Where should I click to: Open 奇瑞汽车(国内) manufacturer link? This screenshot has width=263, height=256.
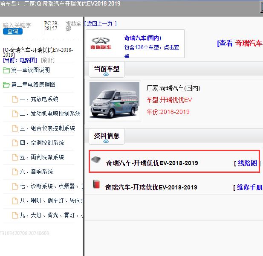(x=143, y=38)
